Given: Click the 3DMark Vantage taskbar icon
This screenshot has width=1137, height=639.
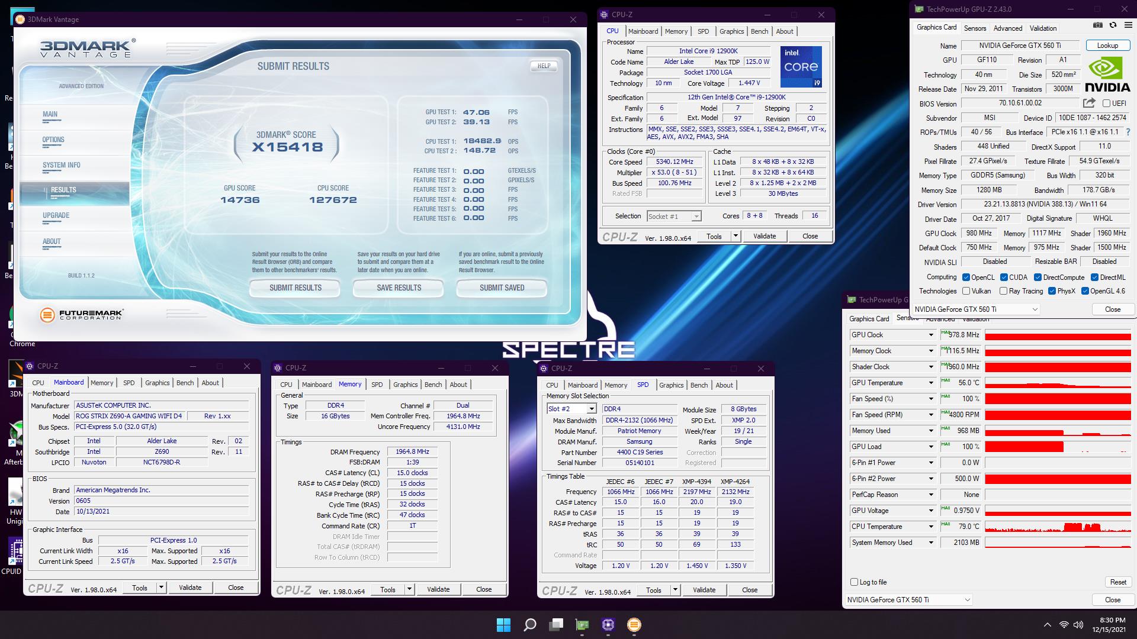Looking at the screenshot, I should tap(634, 625).
